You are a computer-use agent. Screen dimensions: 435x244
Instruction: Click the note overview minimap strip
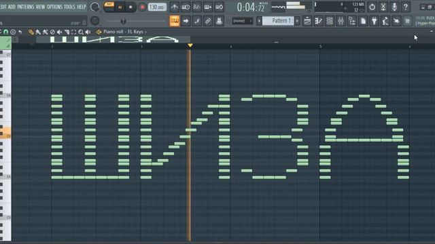tap(114, 40)
